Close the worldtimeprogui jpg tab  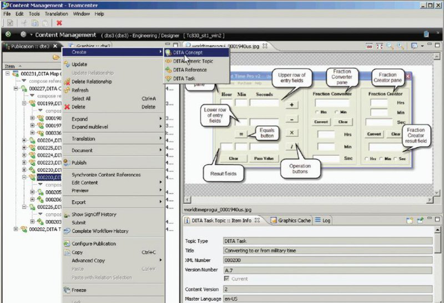265,46
